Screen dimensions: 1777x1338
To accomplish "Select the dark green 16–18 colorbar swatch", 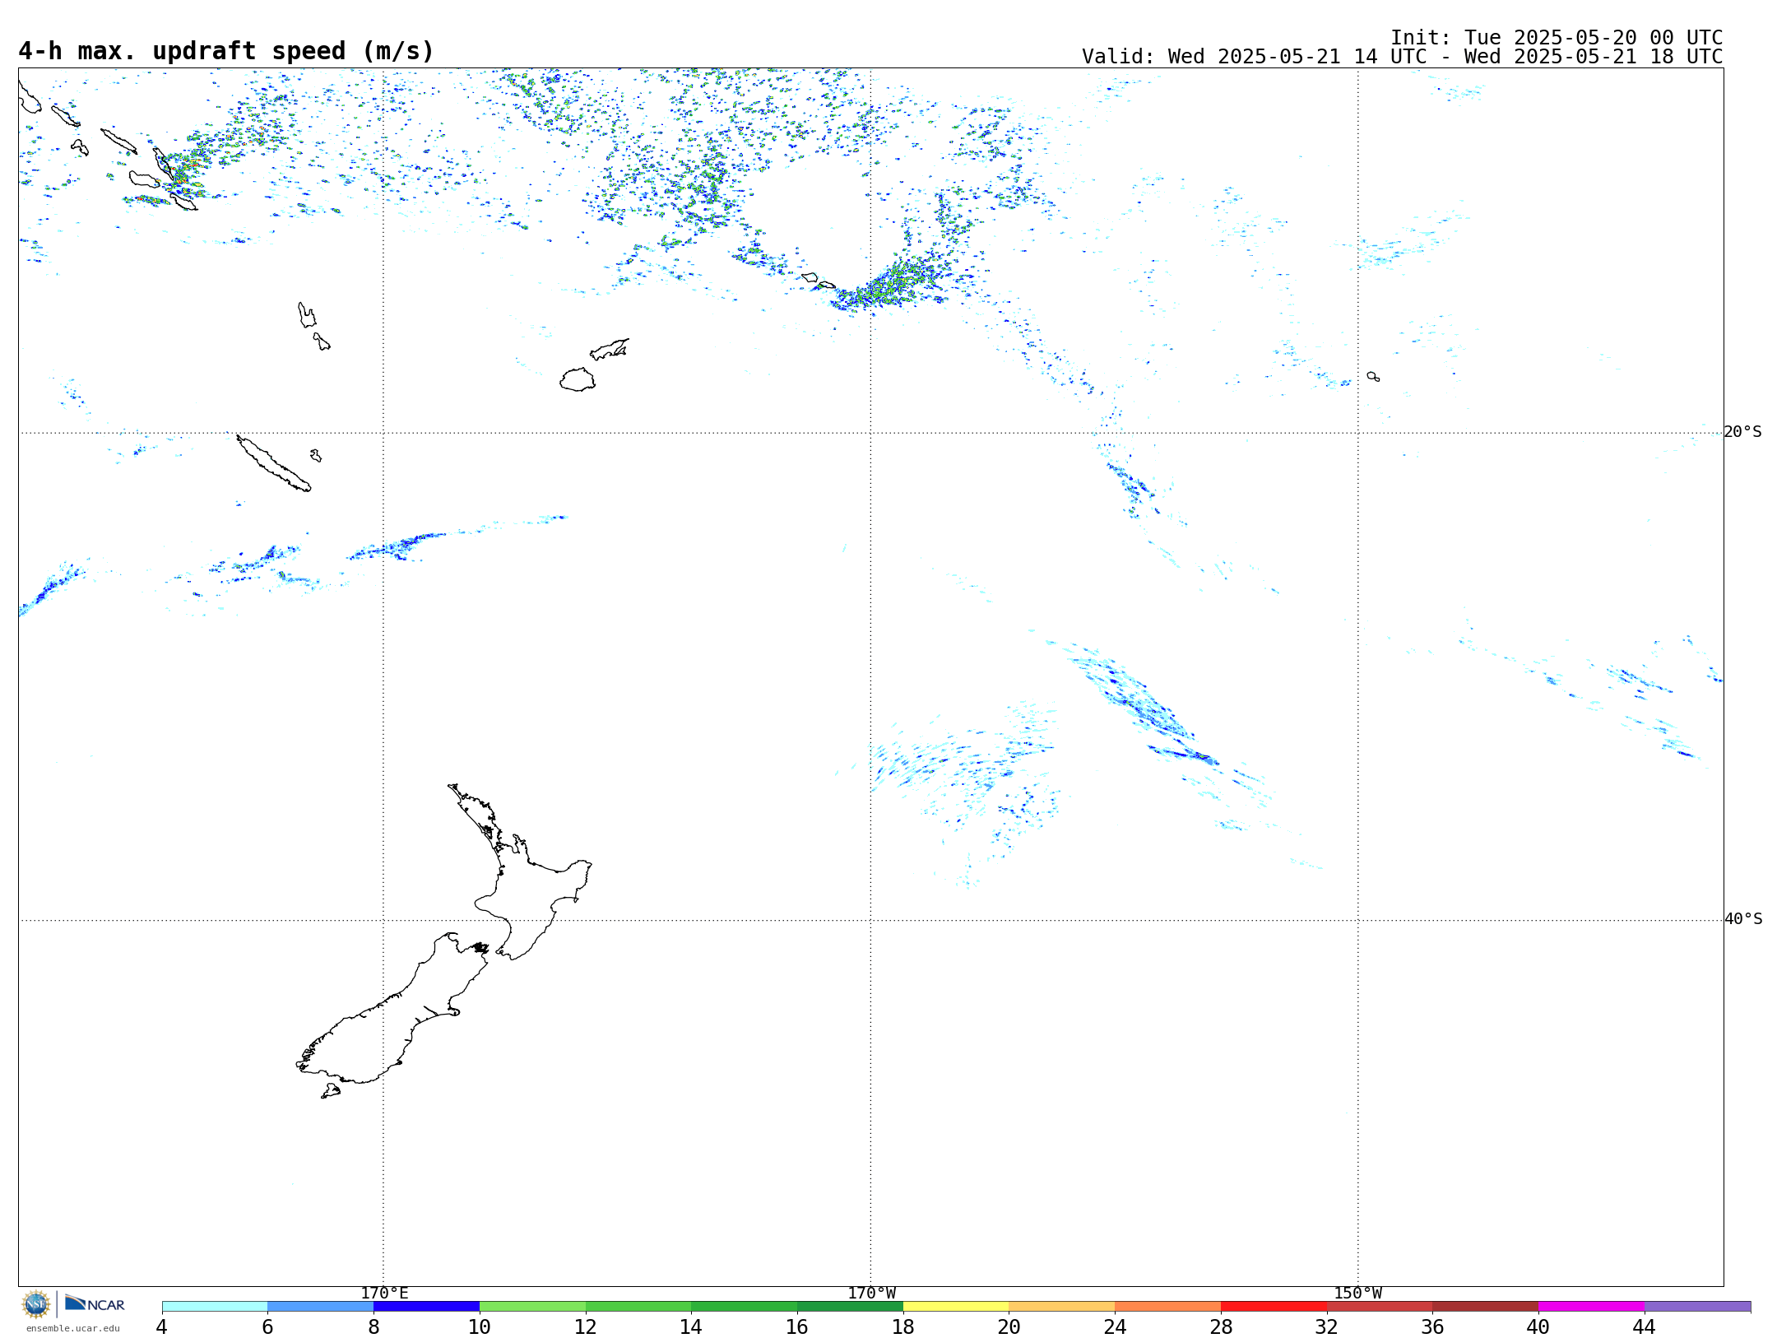I will [x=850, y=1307].
